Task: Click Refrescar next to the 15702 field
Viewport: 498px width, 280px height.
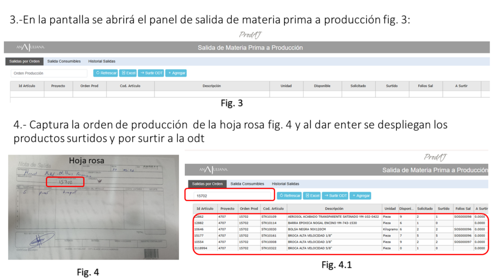Action: [x=289, y=195]
